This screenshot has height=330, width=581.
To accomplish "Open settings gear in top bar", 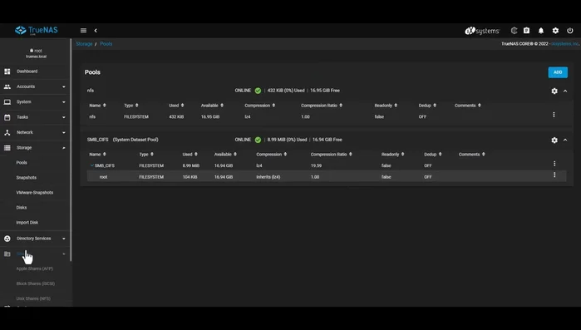I will pos(555,31).
